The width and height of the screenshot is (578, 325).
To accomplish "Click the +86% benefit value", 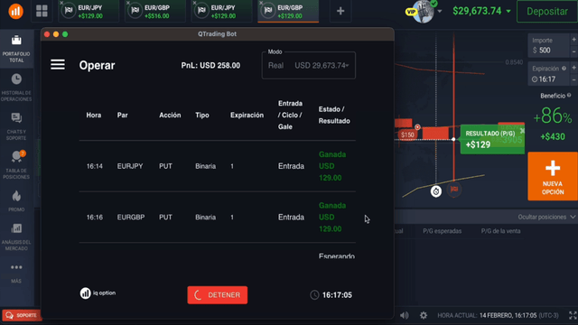I will [552, 116].
